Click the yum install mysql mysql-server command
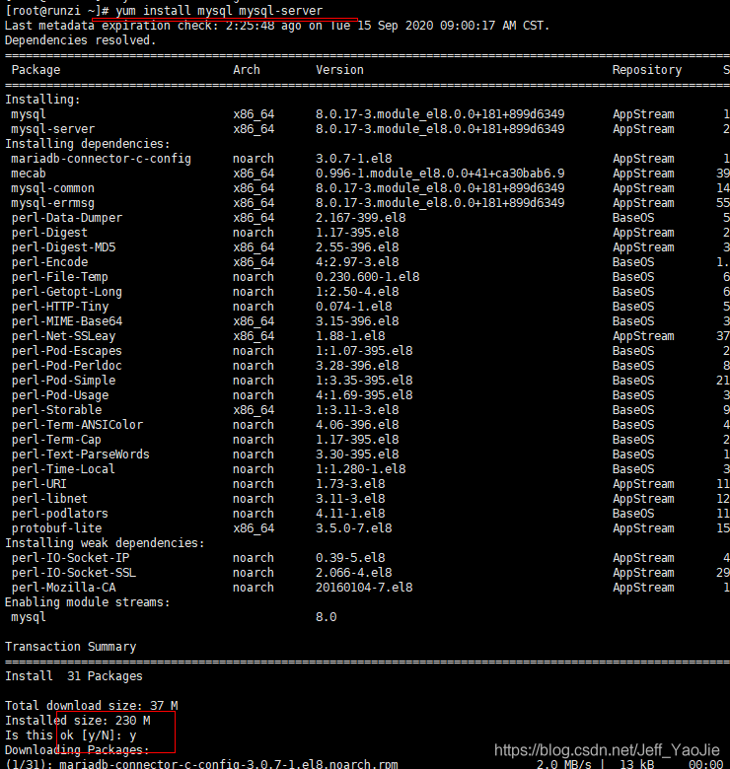The image size is (730, 769). [x=219, y=11]
